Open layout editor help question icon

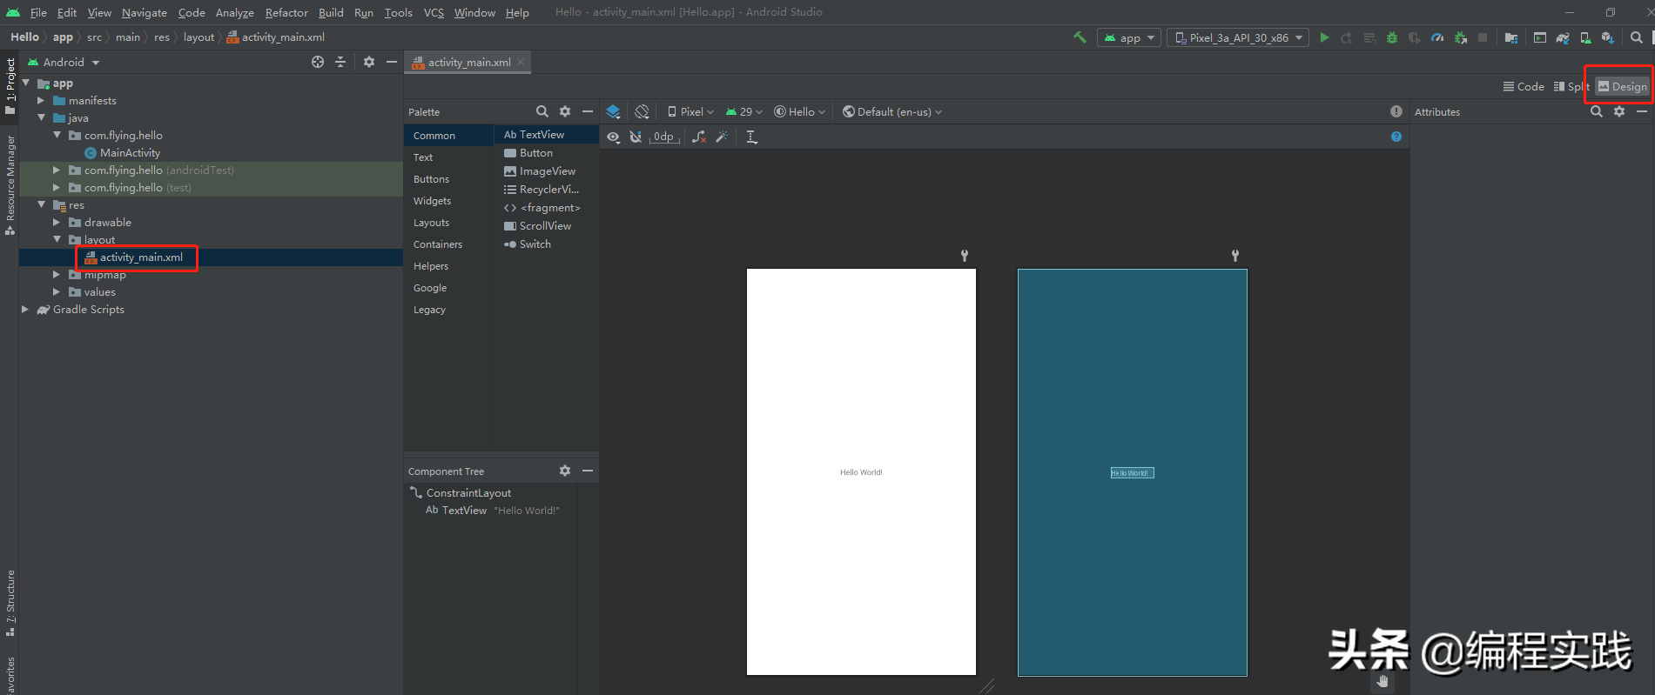[1396, 137]
